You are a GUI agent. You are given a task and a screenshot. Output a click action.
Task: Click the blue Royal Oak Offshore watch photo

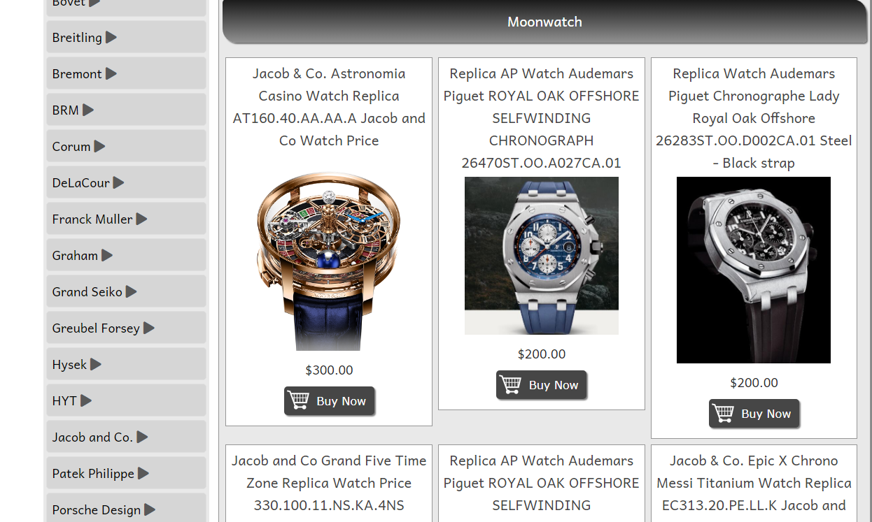[x=542, y=256]
